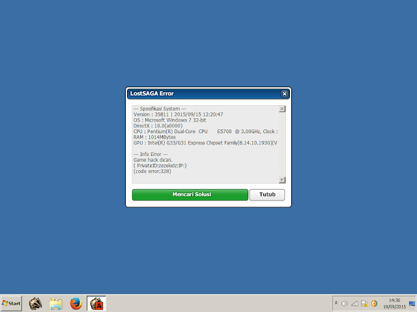
Task: Open the volume speaker tray icon
Action: click(x=345, y=304)
